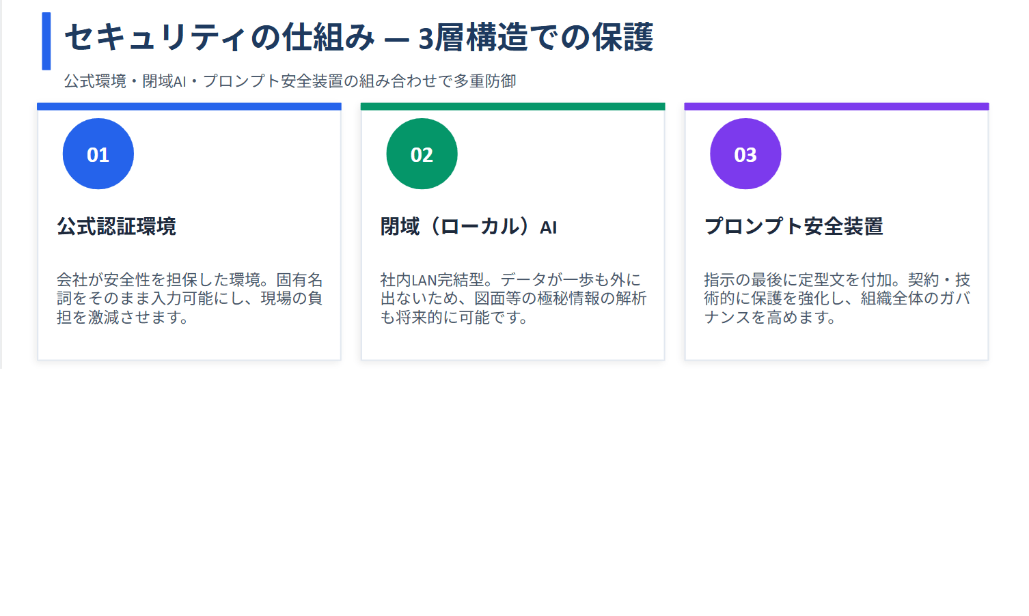Click the purple 03 circle badge
Screen dimensions: 1029x616
745,154
